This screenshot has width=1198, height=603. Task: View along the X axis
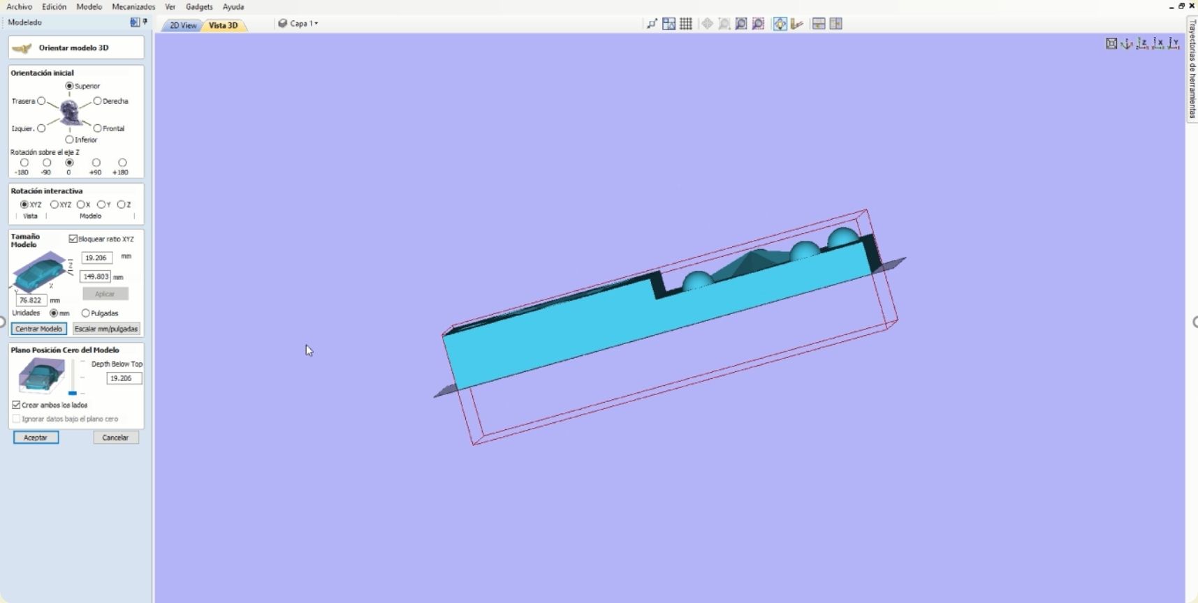[1158, 43]
